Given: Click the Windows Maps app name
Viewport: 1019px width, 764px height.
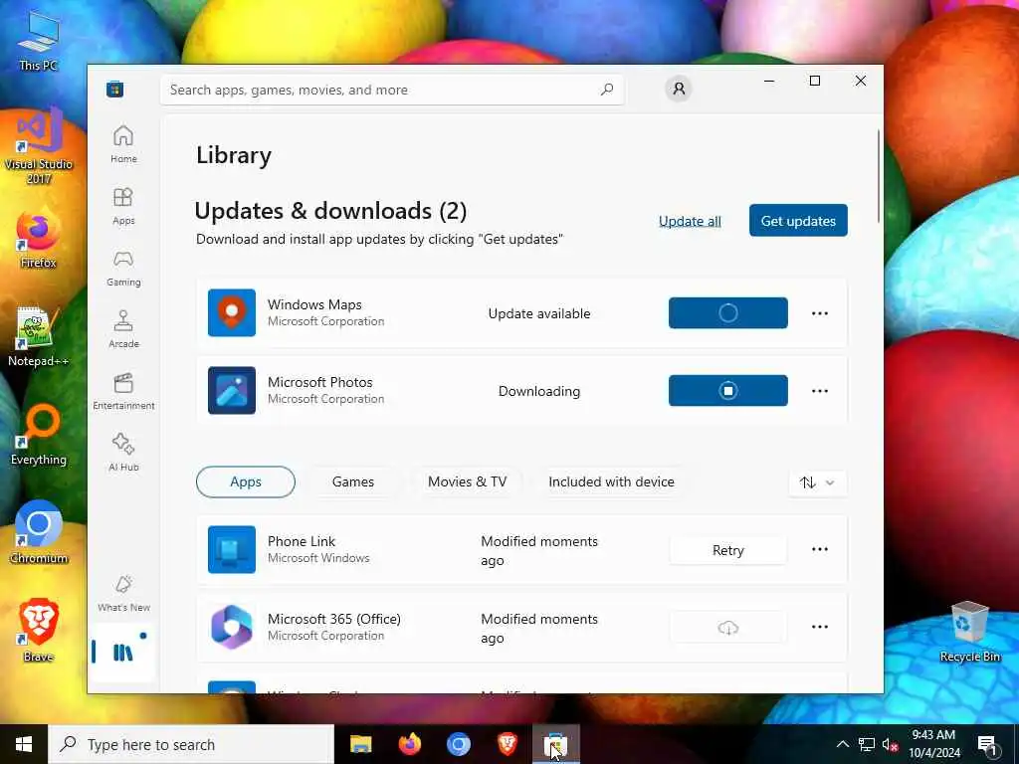Looking at the screenshot, I should click(x=314, y=304).
